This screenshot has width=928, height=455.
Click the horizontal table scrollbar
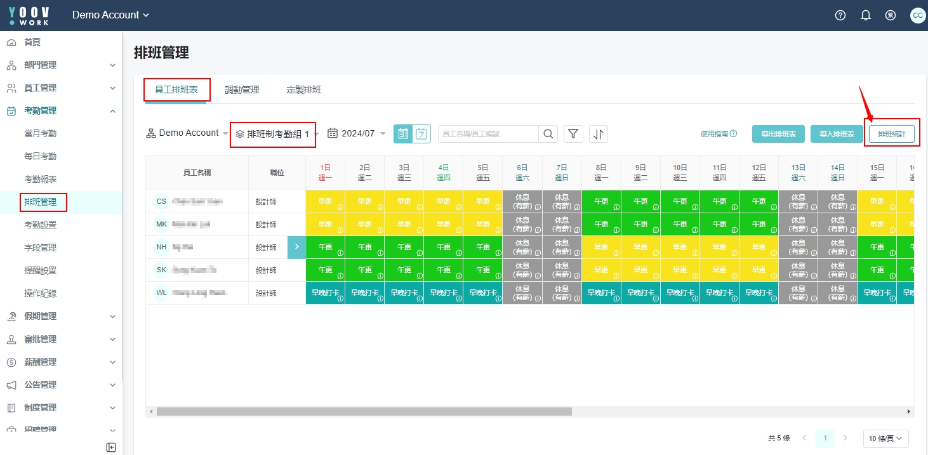click(364, 412)
